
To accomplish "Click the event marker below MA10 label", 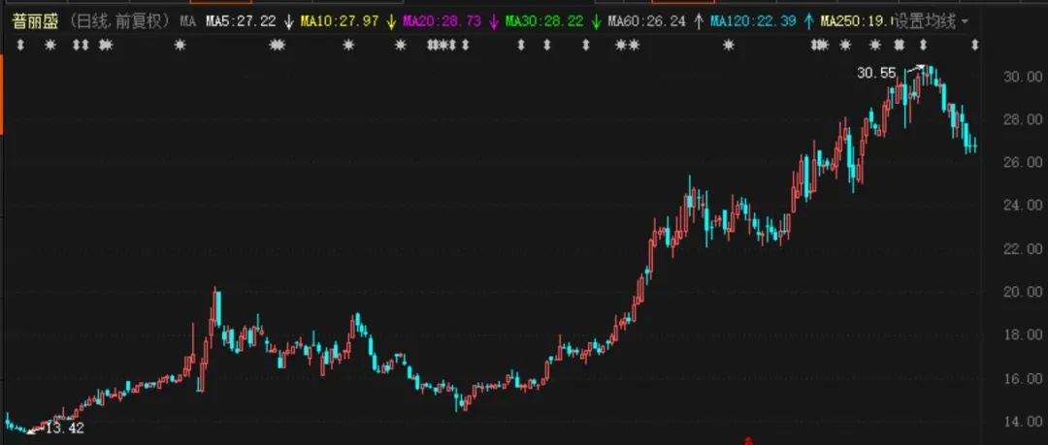I will (348, 46).
